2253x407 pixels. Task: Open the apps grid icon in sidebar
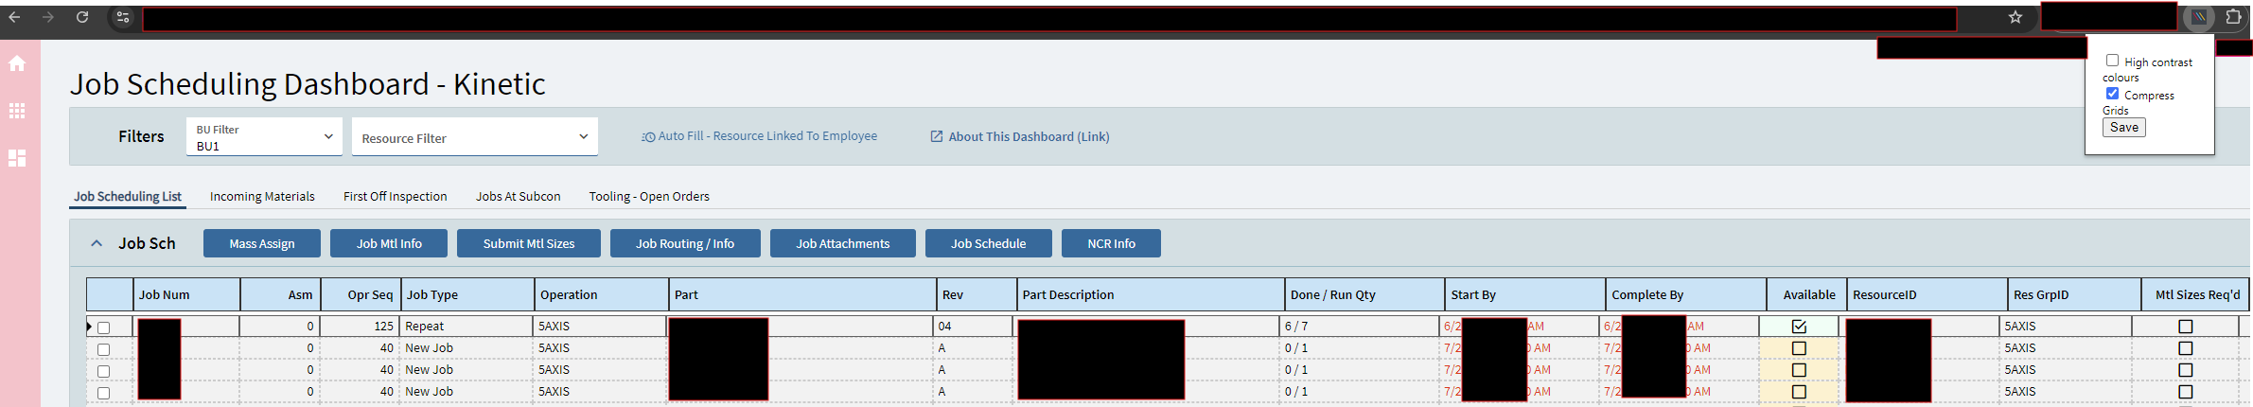tap(17, 111)
